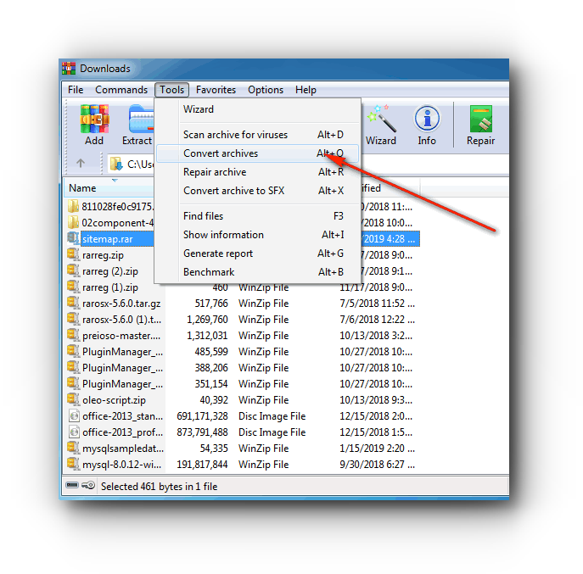Choose Benchmark menu entry
This screenshot has width=583, height=574.
click(257, 272)
